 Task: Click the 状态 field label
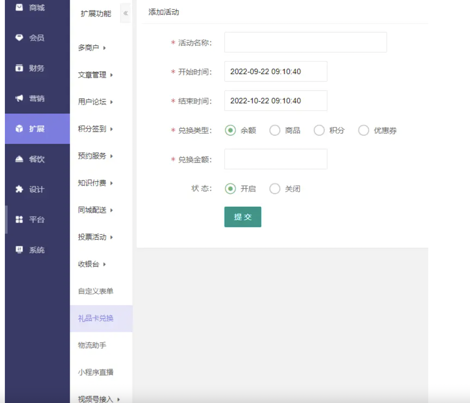pos(201,189)
